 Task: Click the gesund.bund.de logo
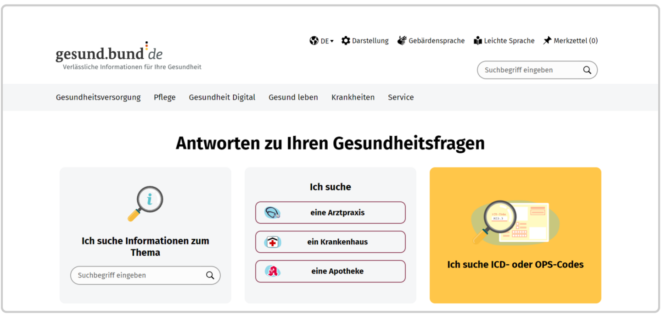click(x=109, y=54)
